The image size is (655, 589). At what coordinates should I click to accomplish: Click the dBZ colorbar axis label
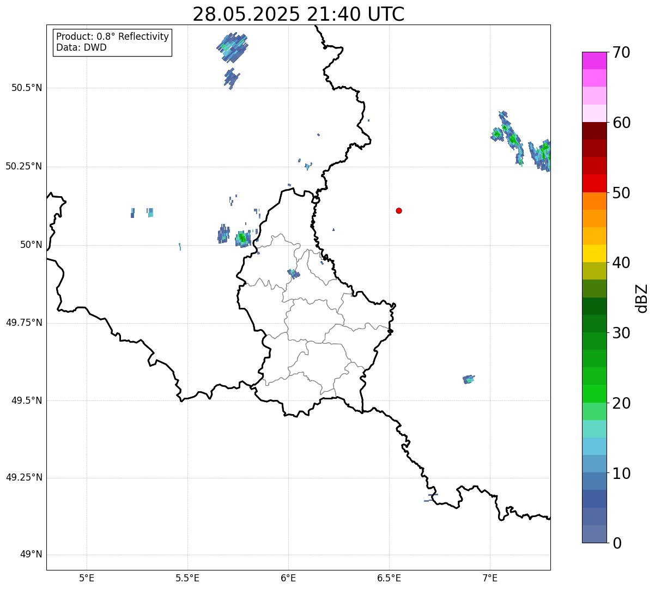(642, 298)
